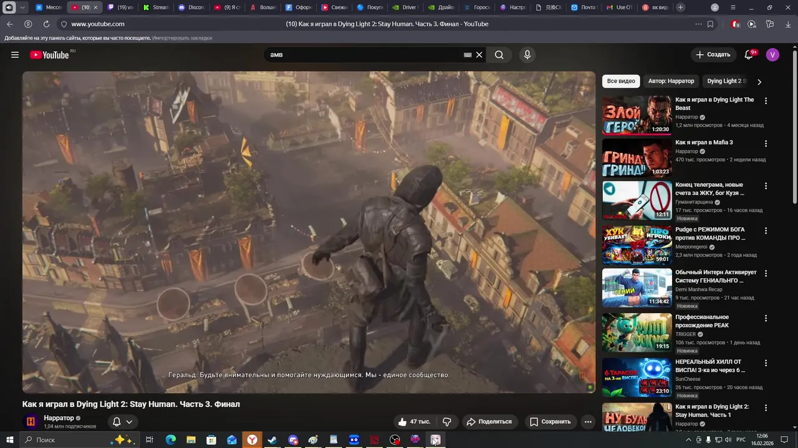Click the magnifier search button
The height and width of the screenshot is (448, 798).
[499, 55]
